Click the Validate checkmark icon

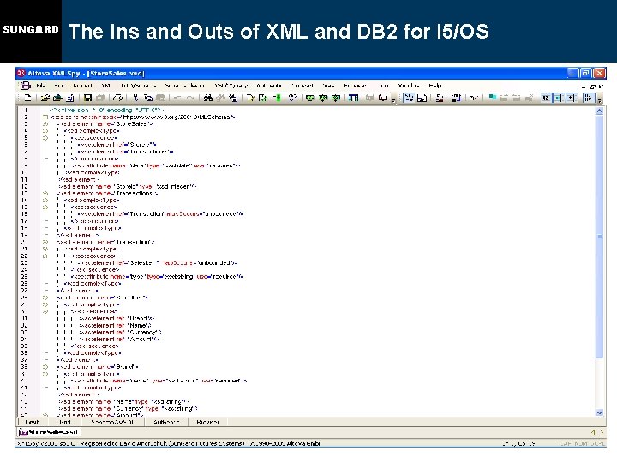point(263,98)
